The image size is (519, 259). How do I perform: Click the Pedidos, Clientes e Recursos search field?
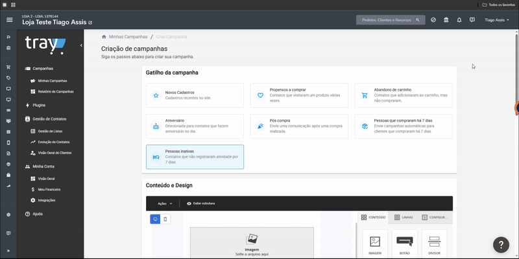[x=391, y=20]
